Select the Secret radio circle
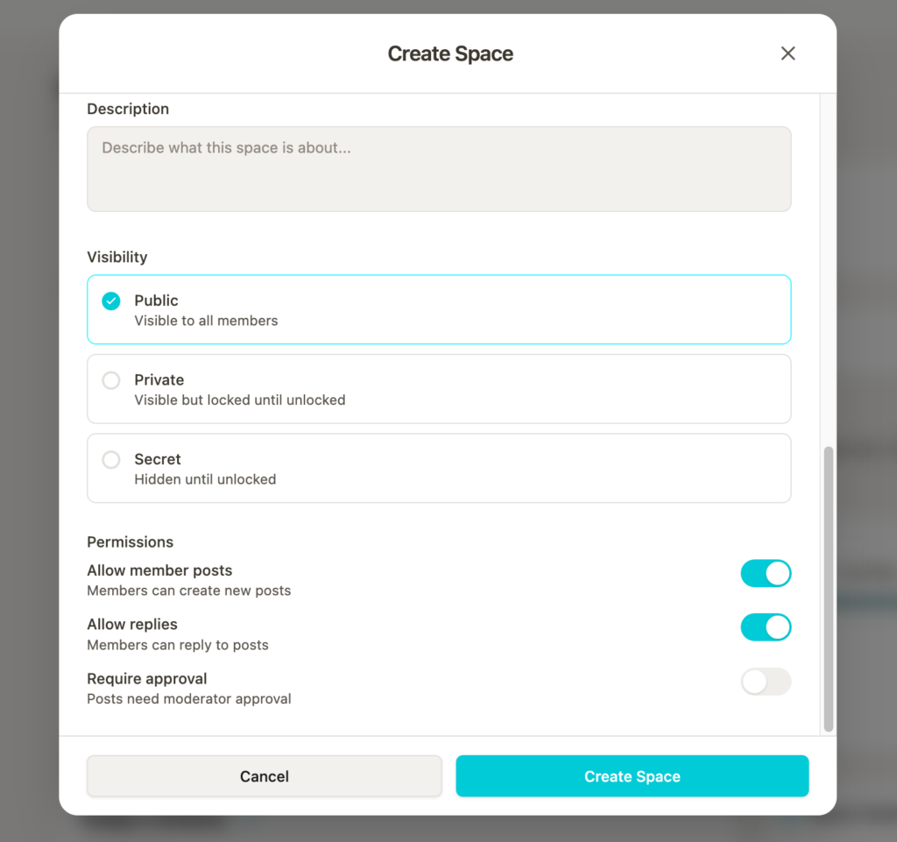 click(x=111, y=460)
